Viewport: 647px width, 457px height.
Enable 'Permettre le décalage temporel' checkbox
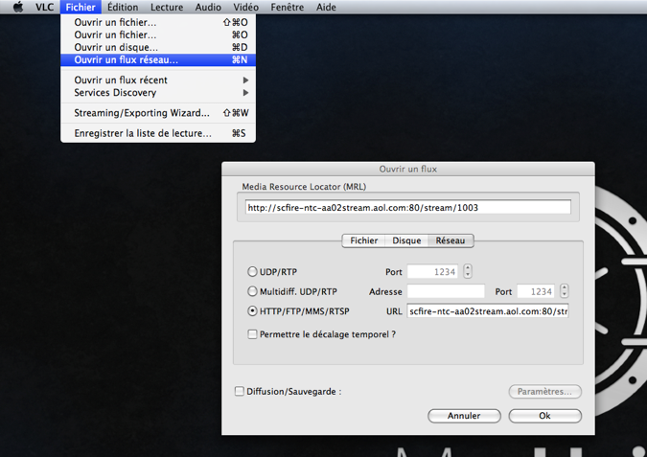[253, 334]
